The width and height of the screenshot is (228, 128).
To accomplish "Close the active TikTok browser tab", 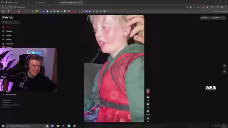I will point(82,2).
